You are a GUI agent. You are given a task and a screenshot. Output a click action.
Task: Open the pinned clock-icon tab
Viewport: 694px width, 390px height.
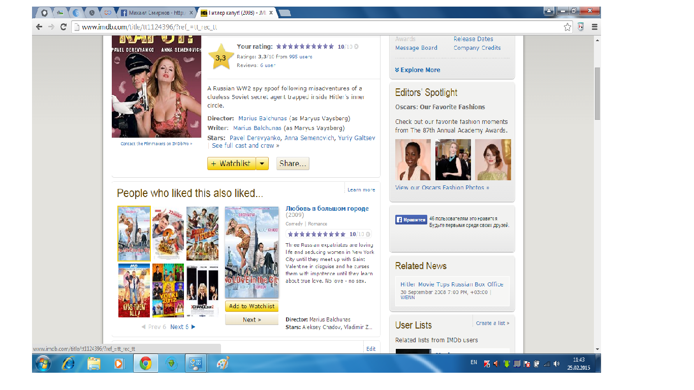point(92,13)
